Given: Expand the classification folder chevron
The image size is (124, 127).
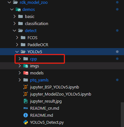Looking at the screenshot, I should 14,23.
